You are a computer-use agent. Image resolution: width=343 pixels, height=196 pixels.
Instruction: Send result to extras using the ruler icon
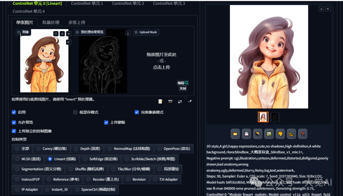pos(291,134)
